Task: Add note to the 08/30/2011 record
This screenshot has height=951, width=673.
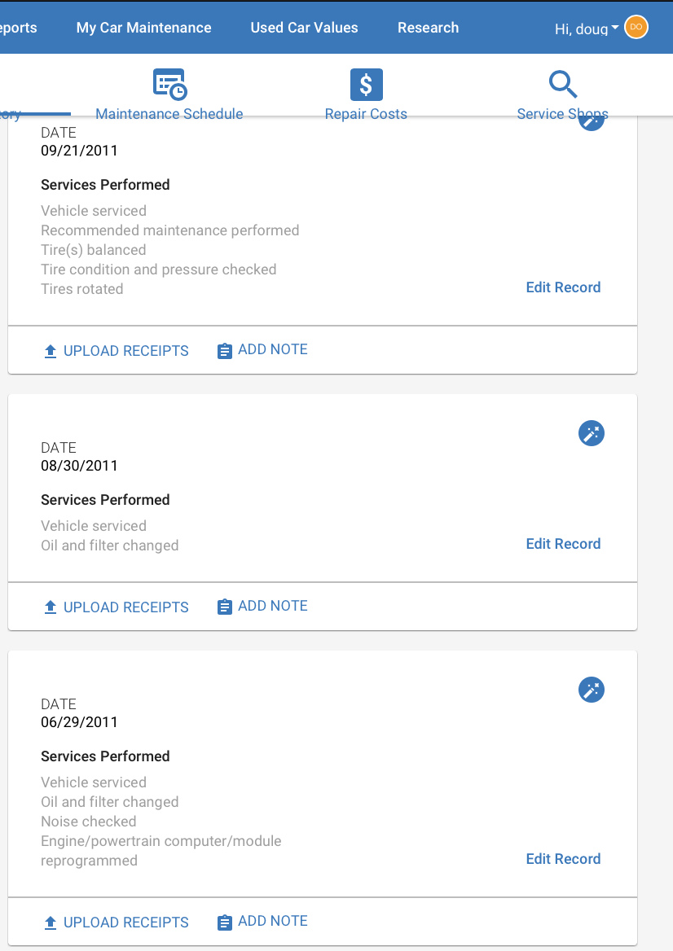Action: tap(262, 606)
